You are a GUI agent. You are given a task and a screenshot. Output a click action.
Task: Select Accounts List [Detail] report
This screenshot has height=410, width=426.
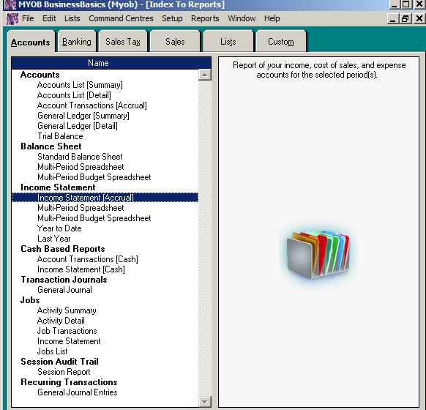(74, 95)
